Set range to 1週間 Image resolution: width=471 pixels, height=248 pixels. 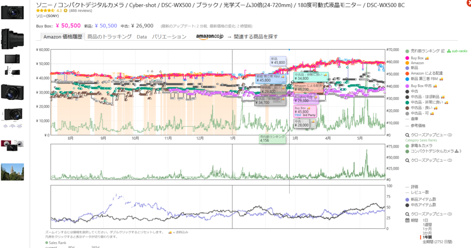(427, 225)
